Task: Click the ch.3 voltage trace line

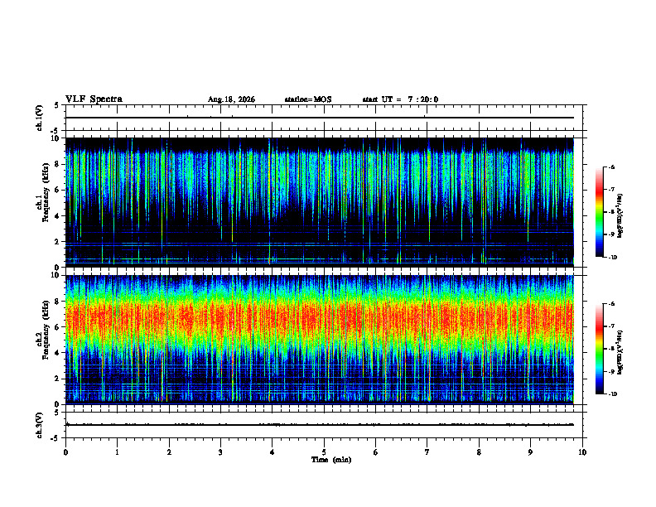Action: pyautogui.click(x=320, y=425)
